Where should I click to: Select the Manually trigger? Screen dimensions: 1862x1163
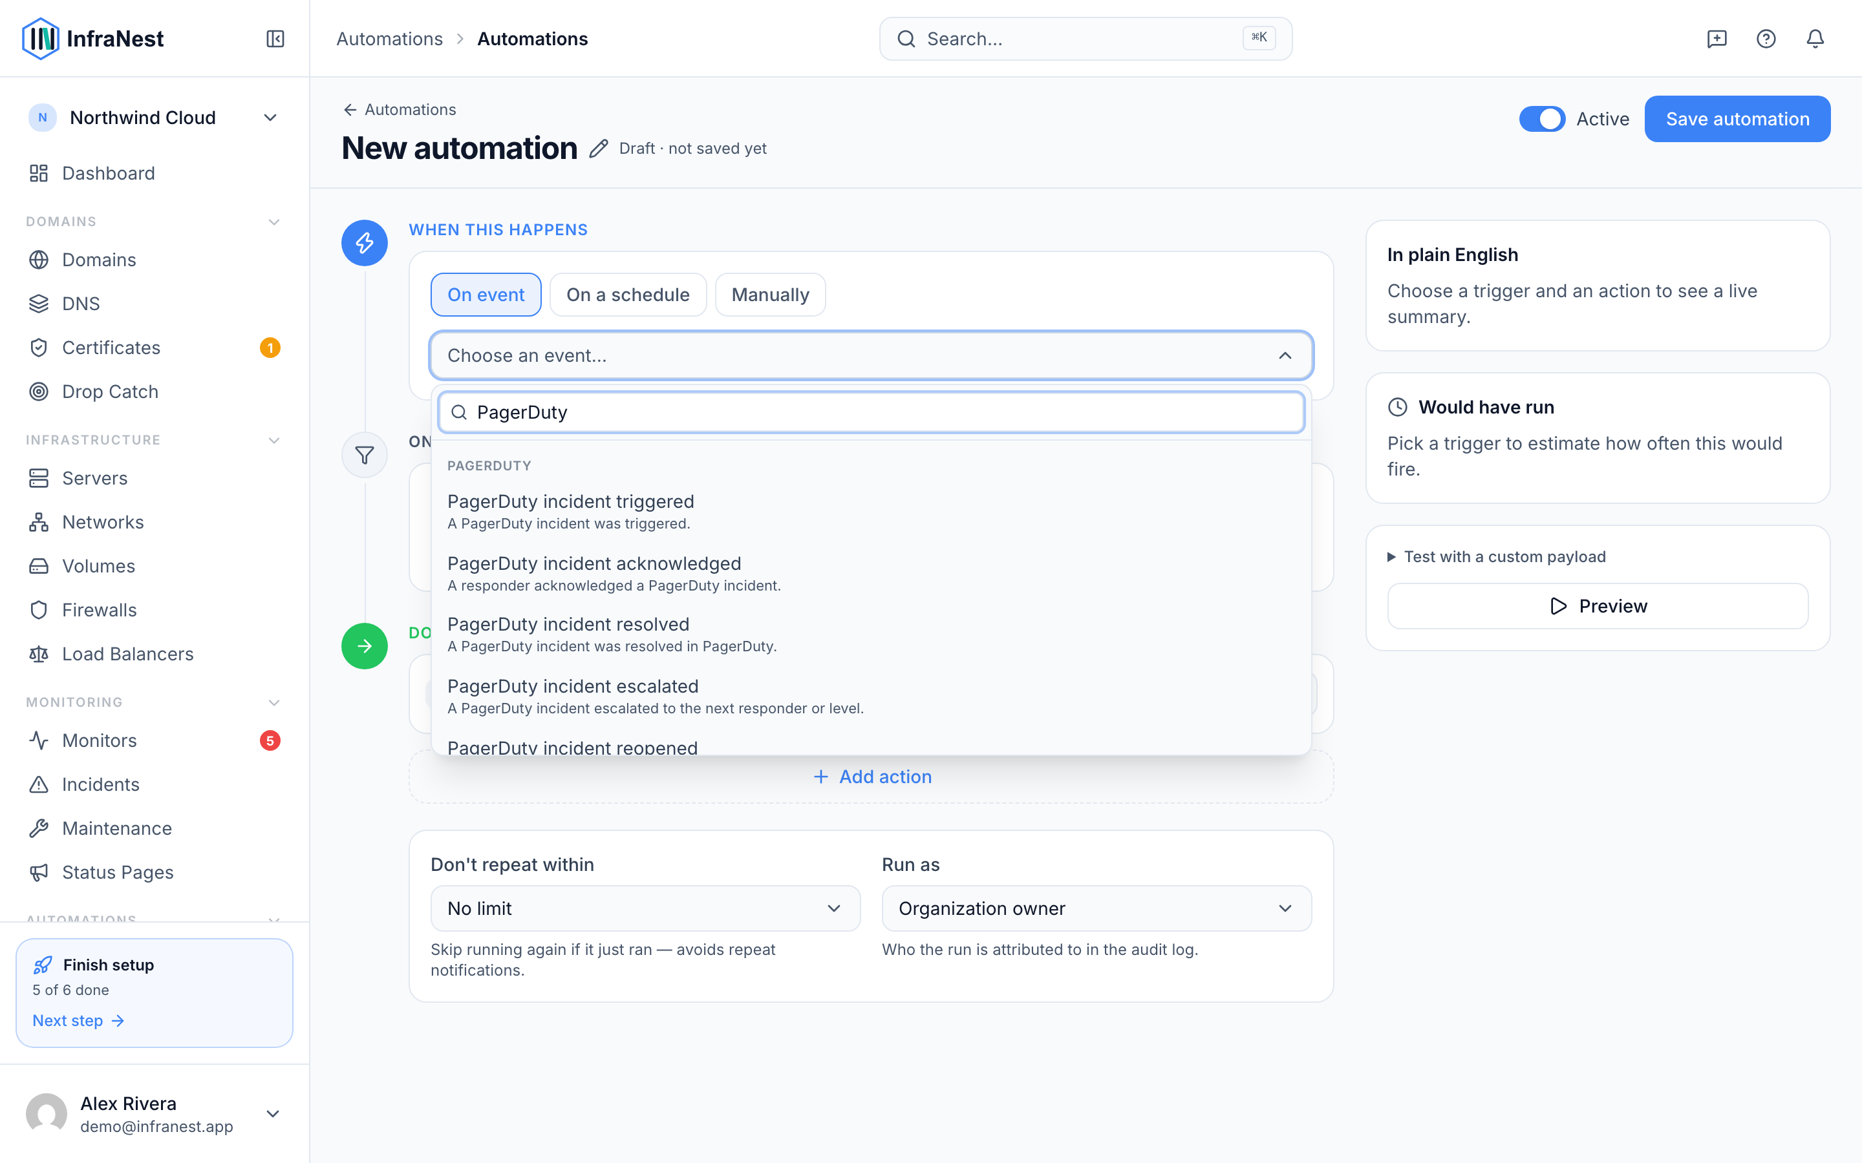[770, 295]
